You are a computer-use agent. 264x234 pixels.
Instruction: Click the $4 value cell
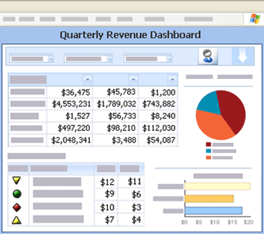[131, 219]
